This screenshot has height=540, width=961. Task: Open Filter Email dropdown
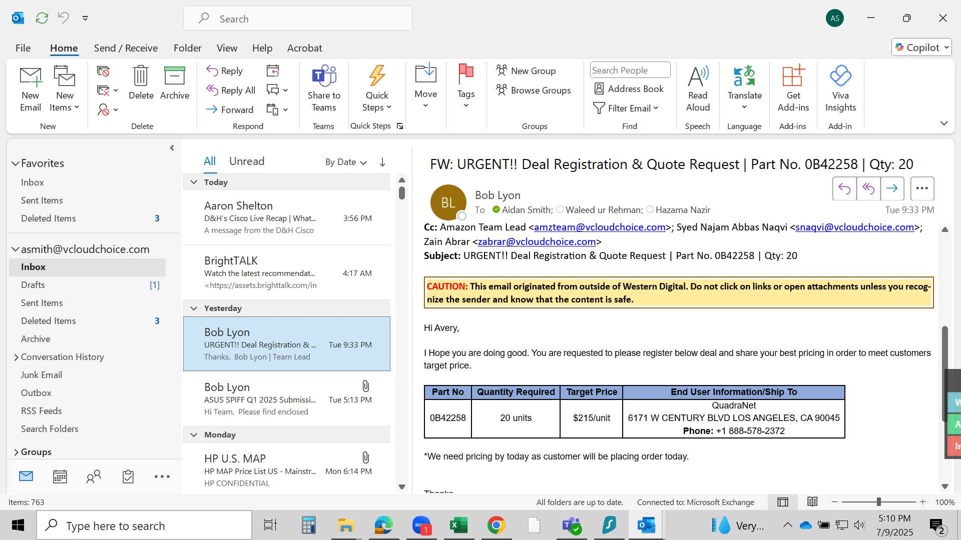click(x=626, y=108)
